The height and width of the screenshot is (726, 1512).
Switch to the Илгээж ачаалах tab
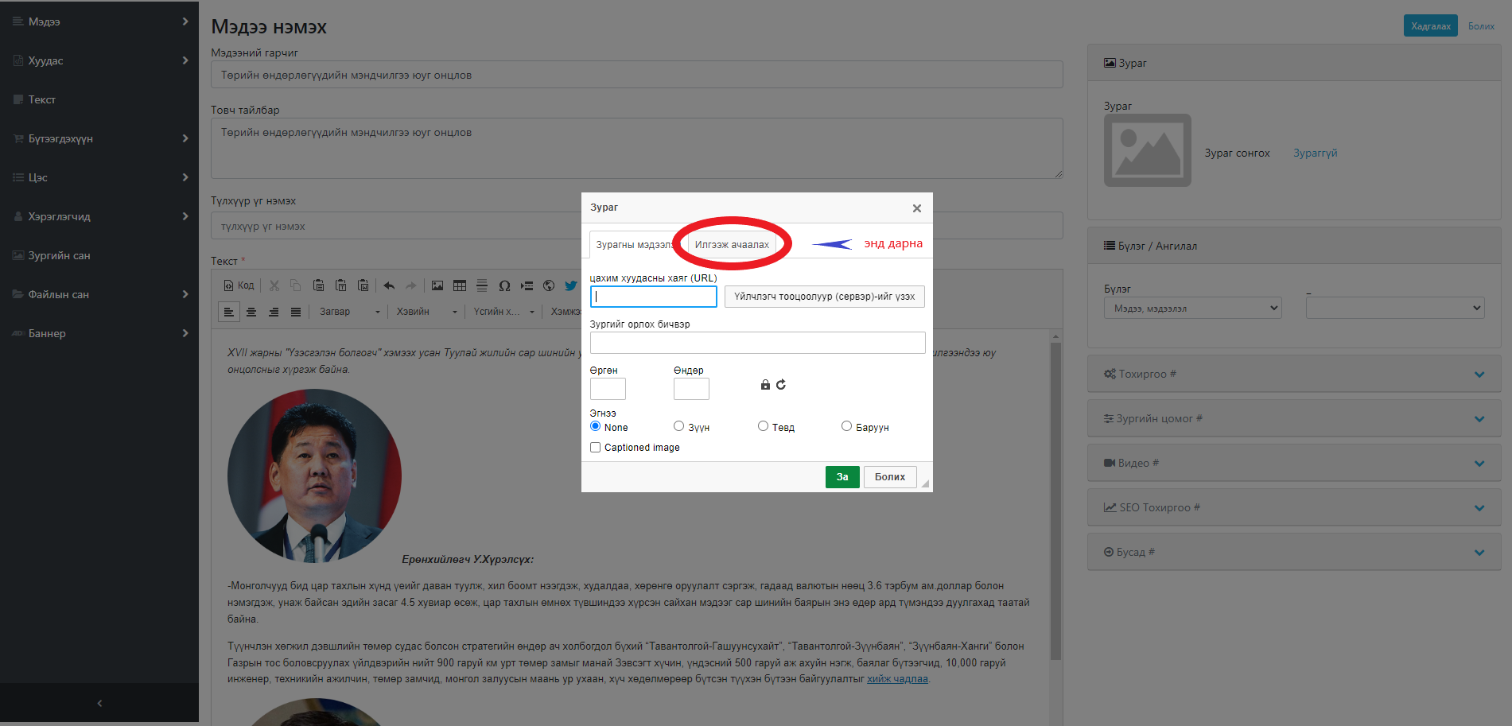[732, 245]
